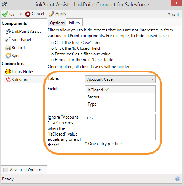Expand the Account Case table dropdown

[120, 79]
